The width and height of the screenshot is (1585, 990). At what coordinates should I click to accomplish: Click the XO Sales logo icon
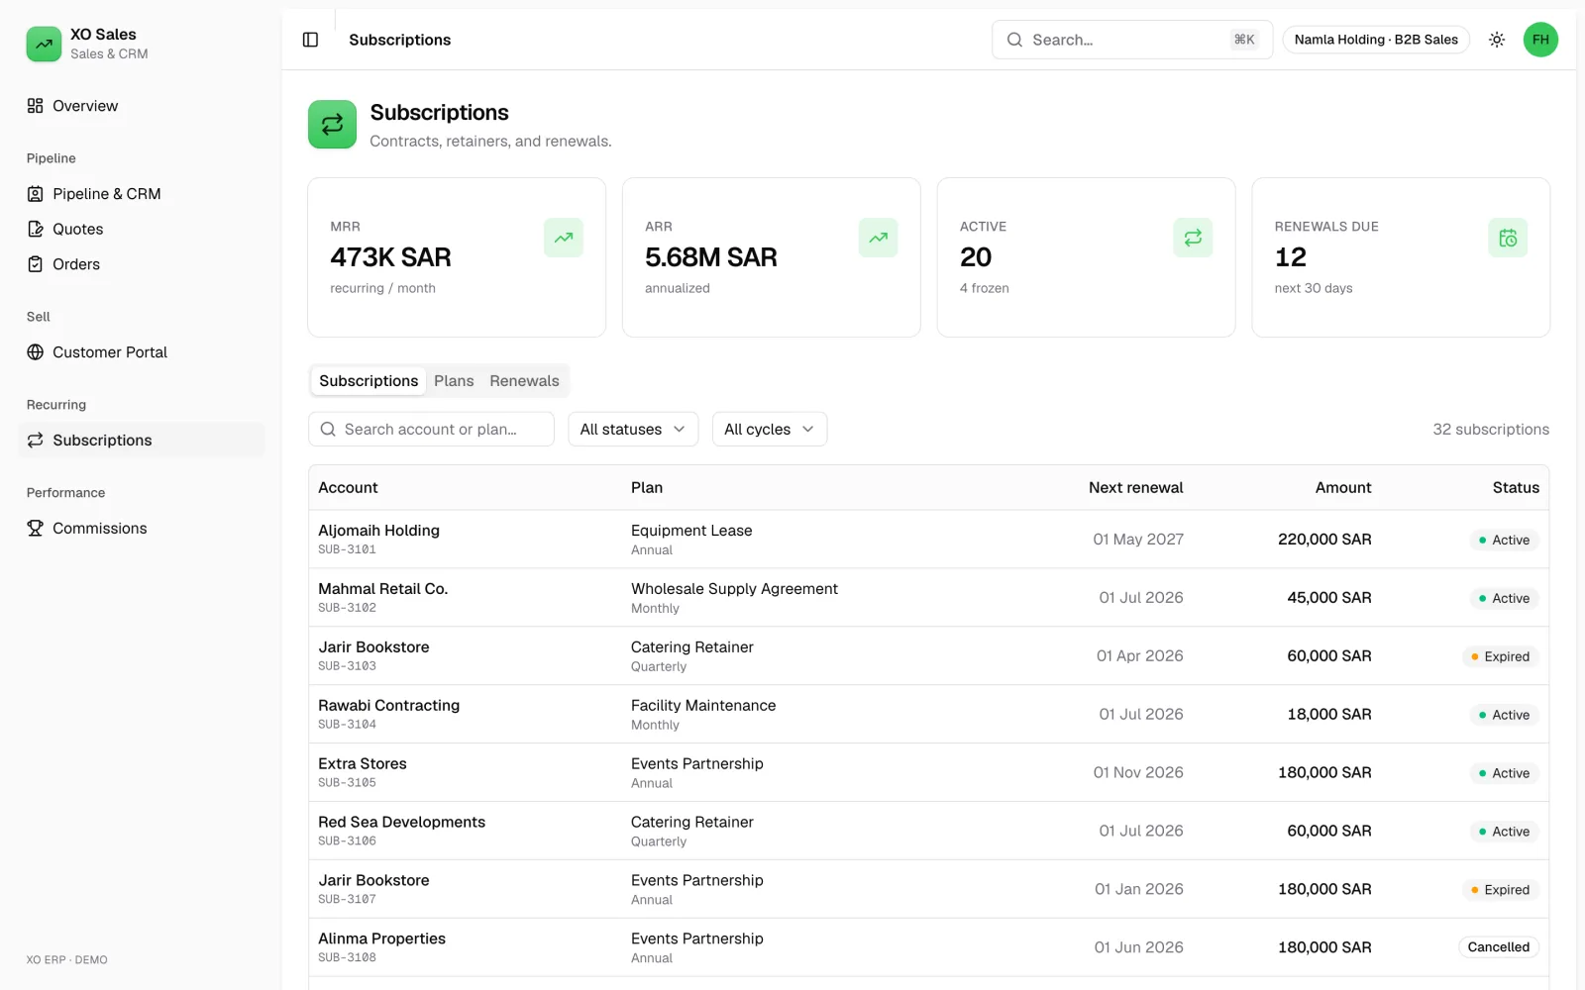click(x=44, y=44)
